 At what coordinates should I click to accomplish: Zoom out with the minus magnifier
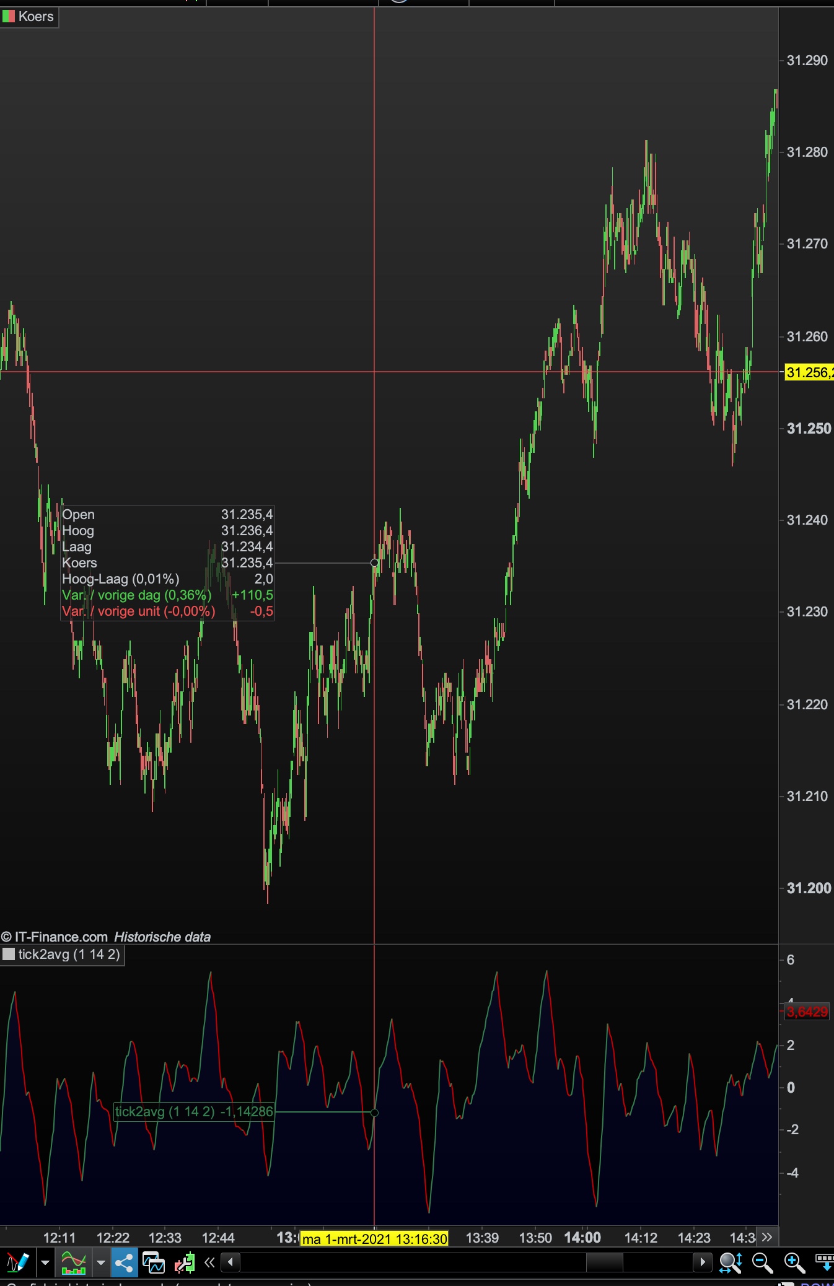(762, 1262)
